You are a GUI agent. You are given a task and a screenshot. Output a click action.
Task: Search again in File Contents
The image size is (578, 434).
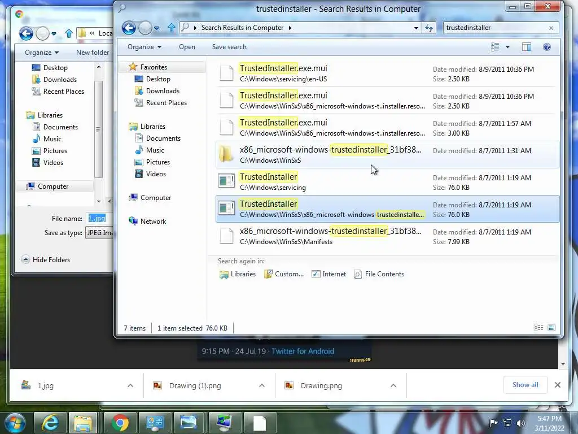pos(379,274)
